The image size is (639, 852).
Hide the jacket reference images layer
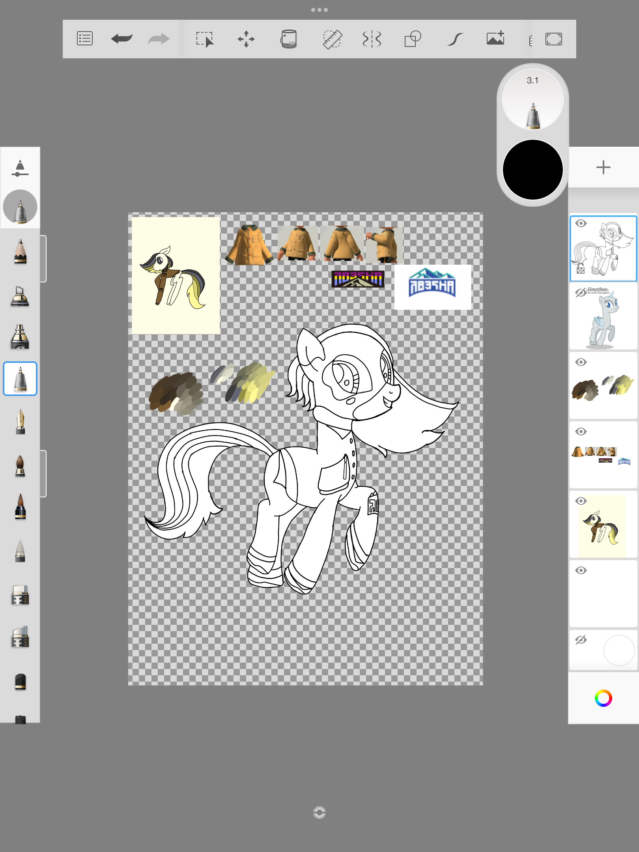click(581, 432)
